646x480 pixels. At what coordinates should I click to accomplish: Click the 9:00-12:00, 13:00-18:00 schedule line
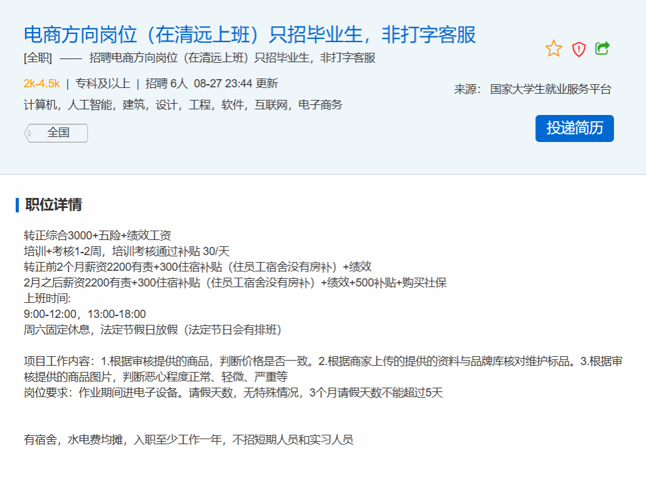pyautogui.click(x=85, y=314)
